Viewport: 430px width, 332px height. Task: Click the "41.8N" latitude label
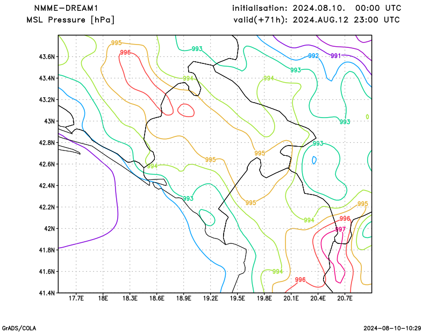click(47, 250)
